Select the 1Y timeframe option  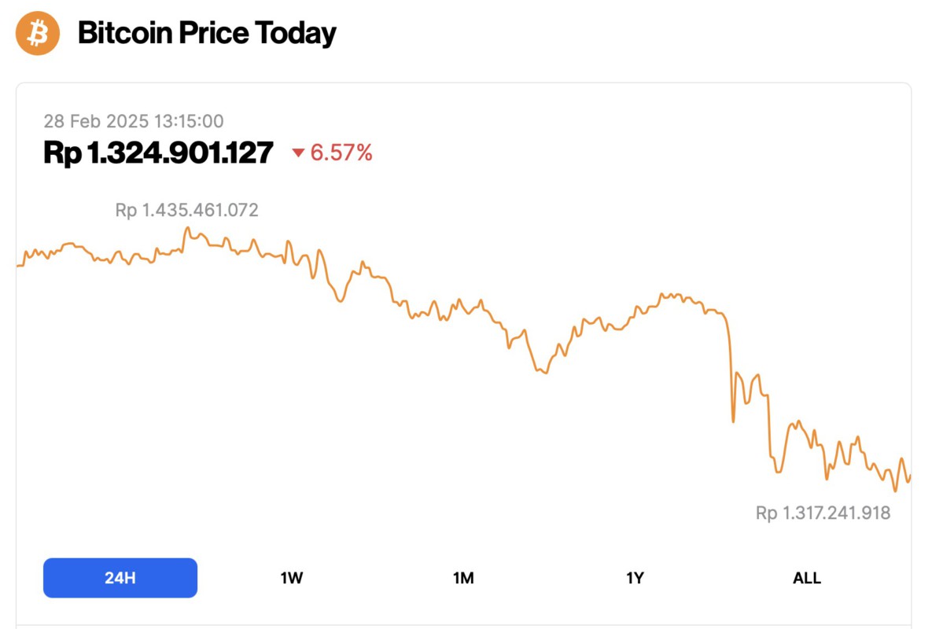(x=635, y=577)
